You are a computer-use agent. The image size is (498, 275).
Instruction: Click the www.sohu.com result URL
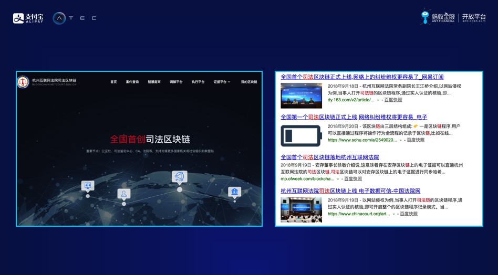pos(362,140)
